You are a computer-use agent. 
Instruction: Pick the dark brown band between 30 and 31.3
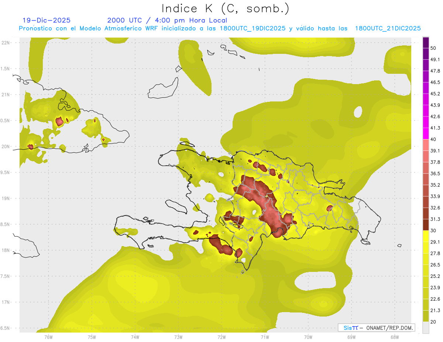(426, 225)
